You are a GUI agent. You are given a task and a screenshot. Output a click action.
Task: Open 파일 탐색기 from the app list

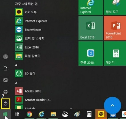pyautogui.click(x=28, y=56)
